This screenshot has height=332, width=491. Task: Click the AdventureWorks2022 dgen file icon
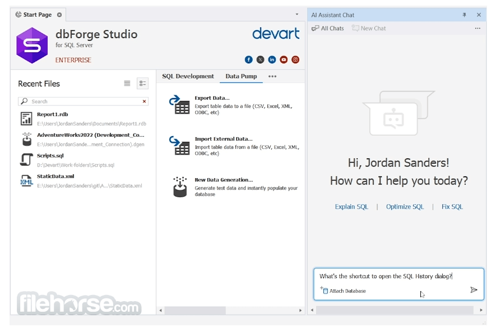(x=27, y=139)
